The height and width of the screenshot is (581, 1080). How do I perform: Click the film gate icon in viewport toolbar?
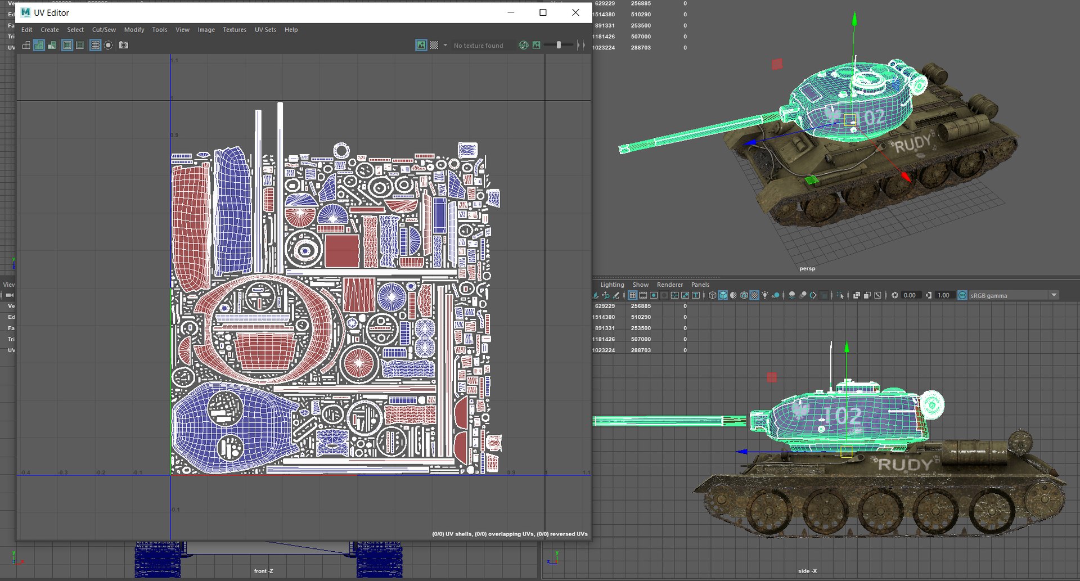pos(643,295)
